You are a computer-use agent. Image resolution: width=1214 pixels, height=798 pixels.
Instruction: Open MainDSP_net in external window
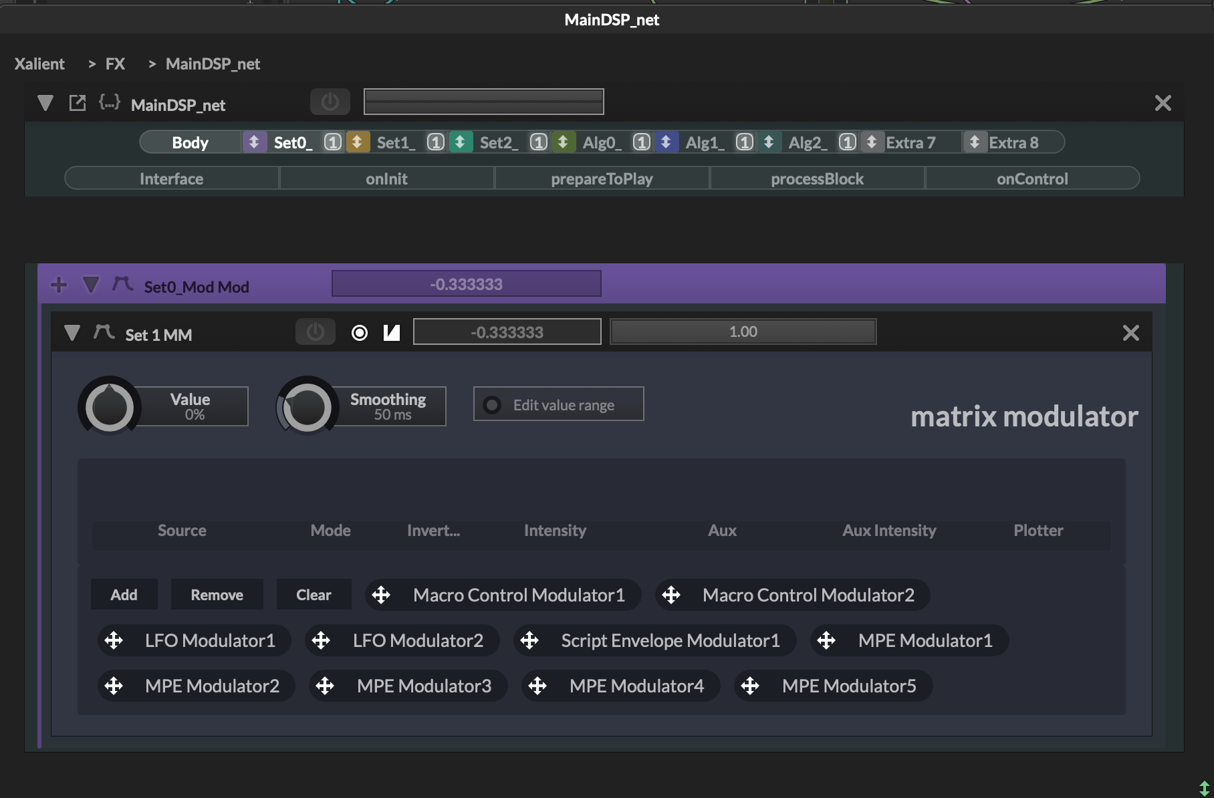click(78, 103)
